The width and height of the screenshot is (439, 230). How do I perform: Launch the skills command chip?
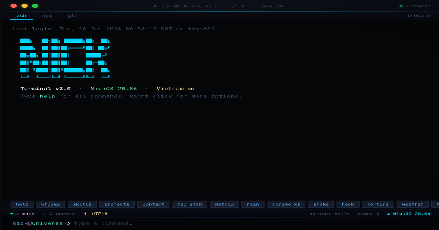(82, 204)
